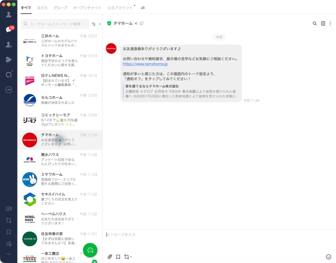The width and height of the screenshot is (336, 263).
Task: Switch to the グループ tab
Action: coord(60,8)
